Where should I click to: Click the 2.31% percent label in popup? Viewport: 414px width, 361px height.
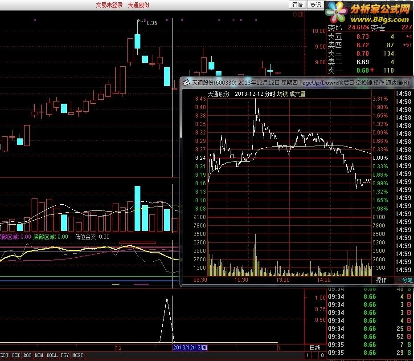click(380, 99)
